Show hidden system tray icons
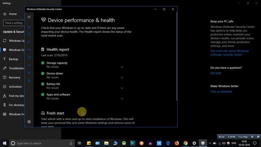 click(210, 143)
